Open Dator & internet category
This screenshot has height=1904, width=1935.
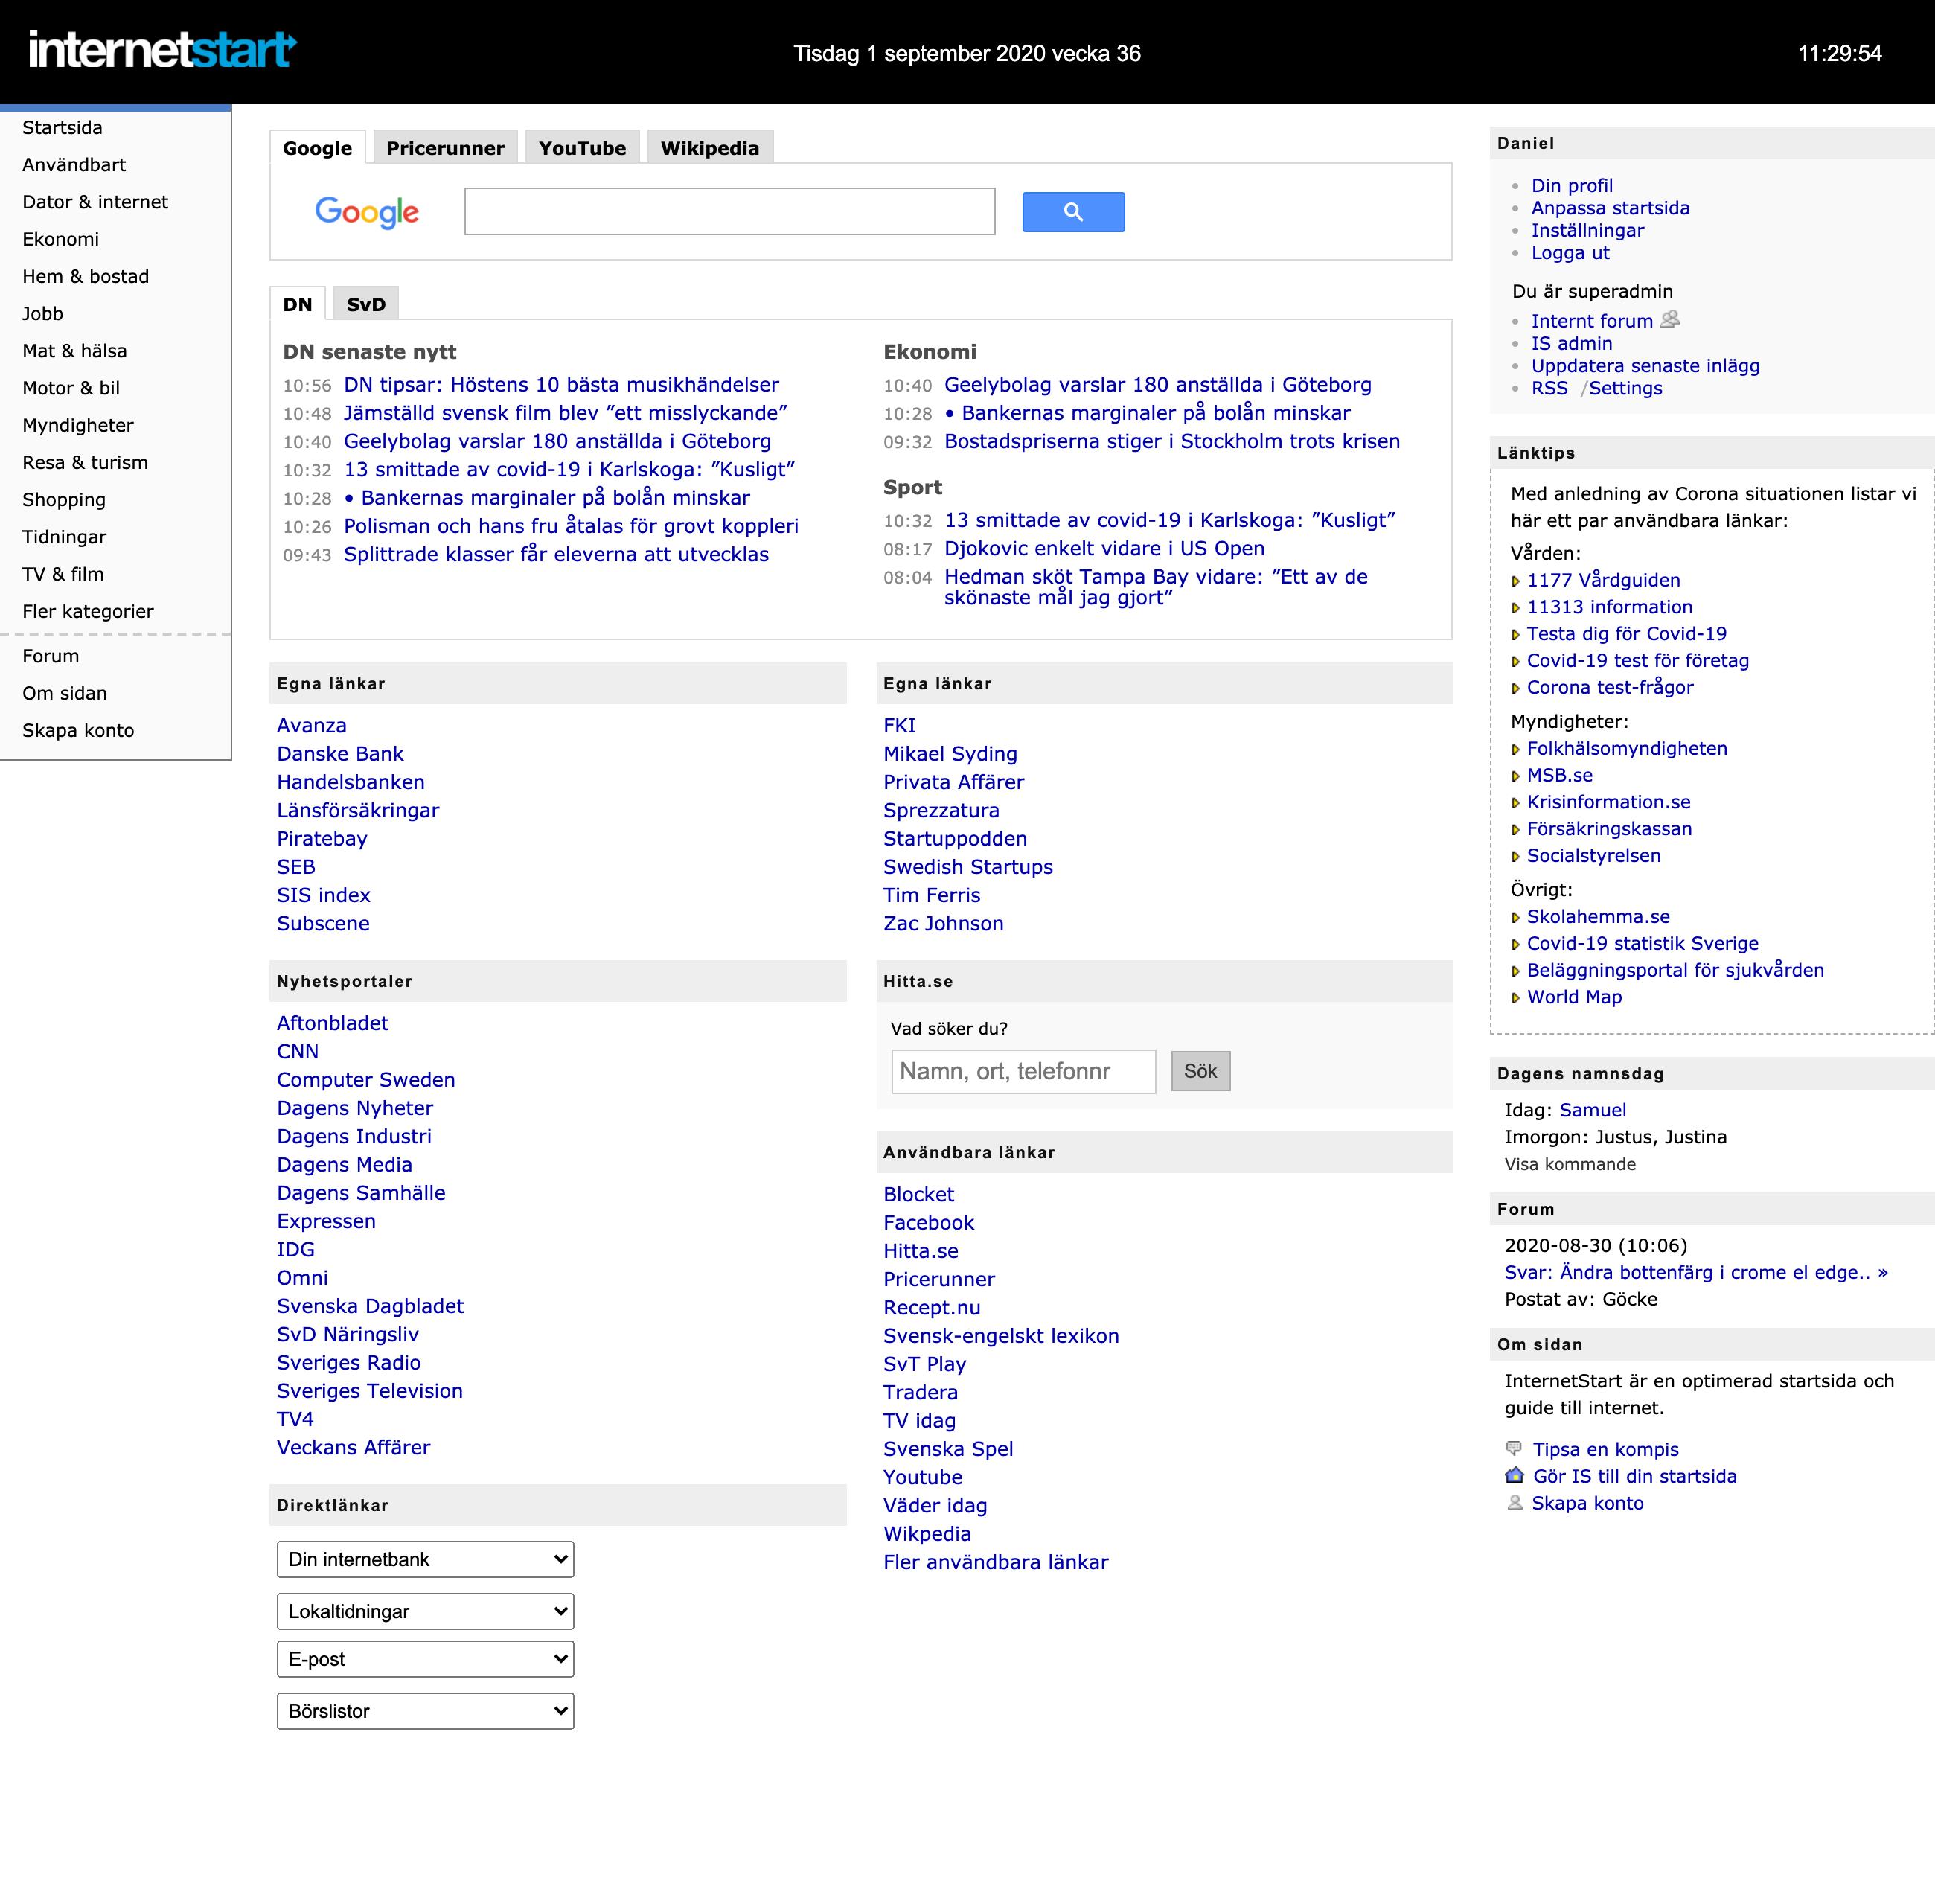click(95, 202)
